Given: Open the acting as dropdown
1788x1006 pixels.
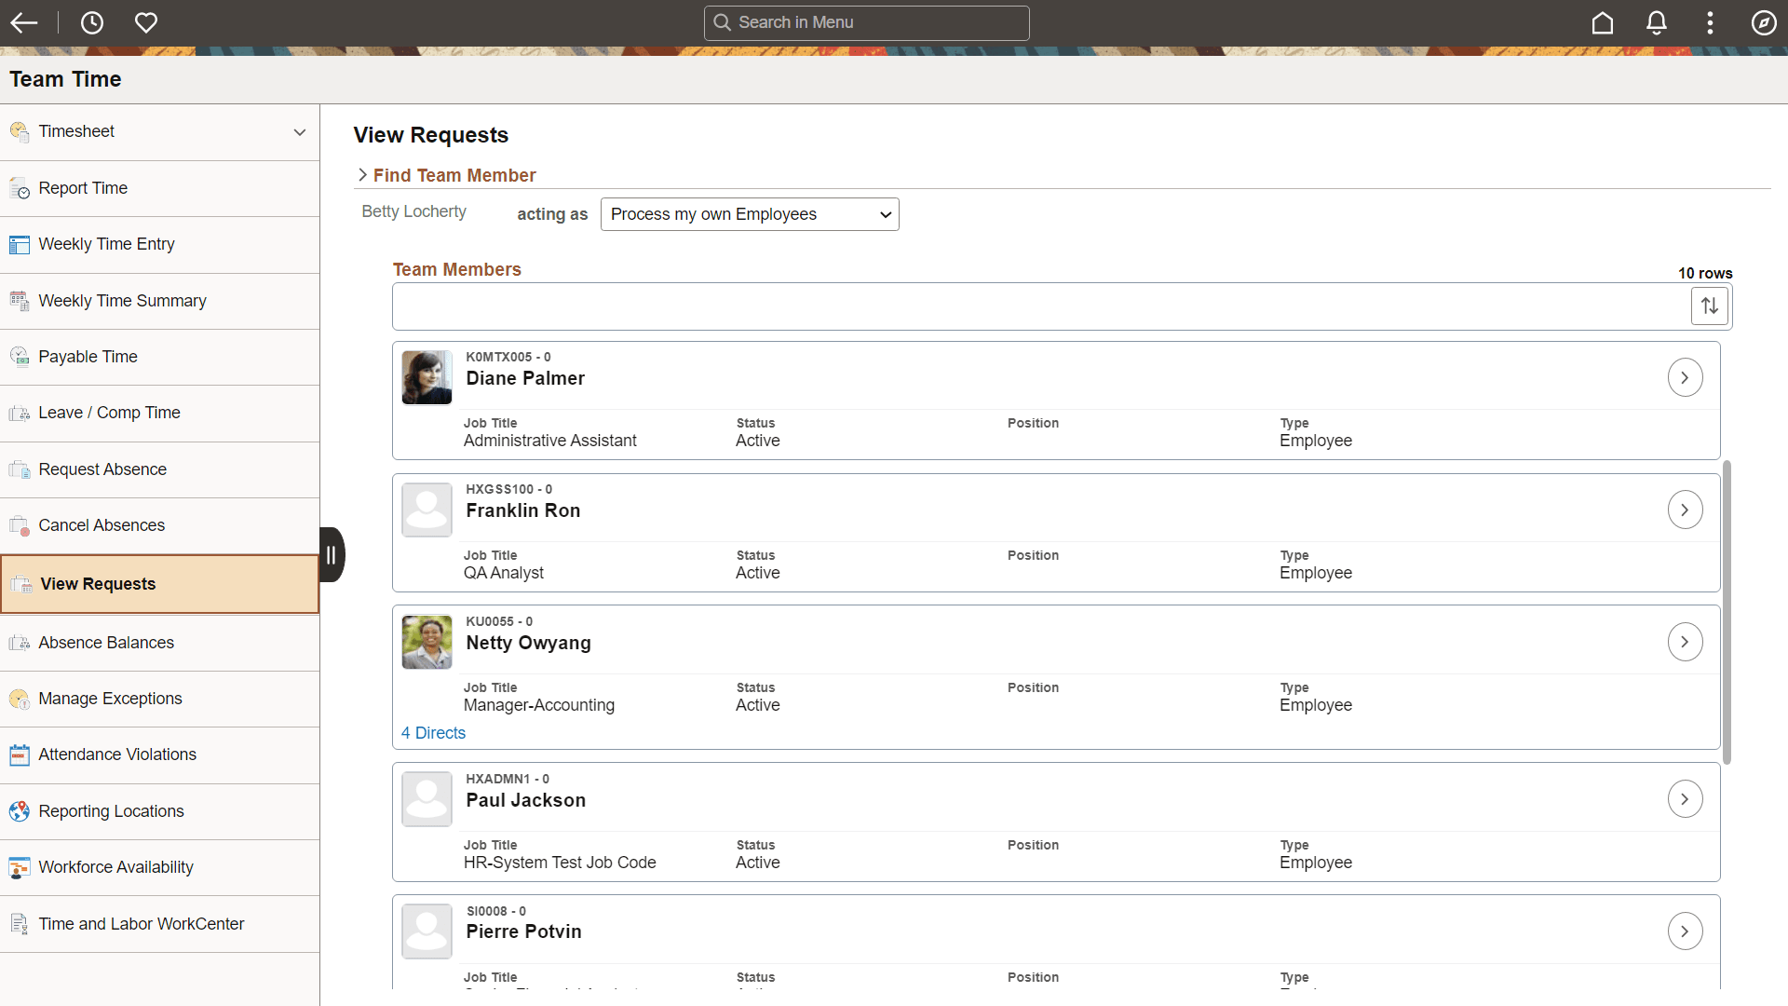Looking at the screenshot, I should click(x=749, y=214).
